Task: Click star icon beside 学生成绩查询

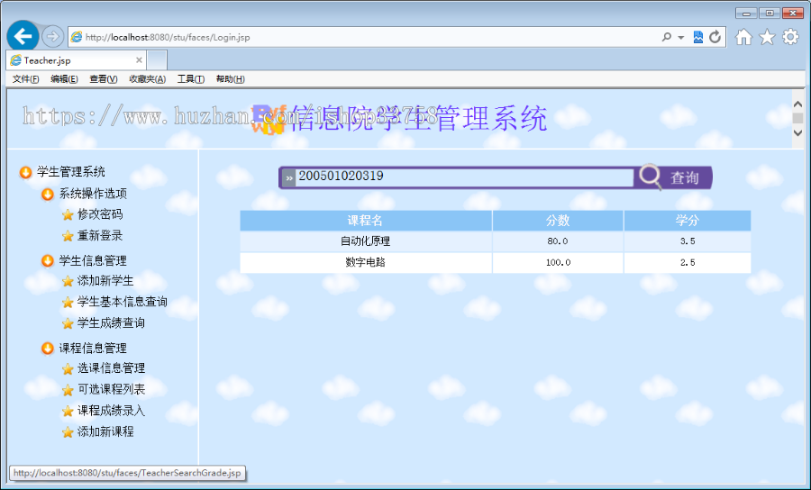Action: (x=68, y=324)
